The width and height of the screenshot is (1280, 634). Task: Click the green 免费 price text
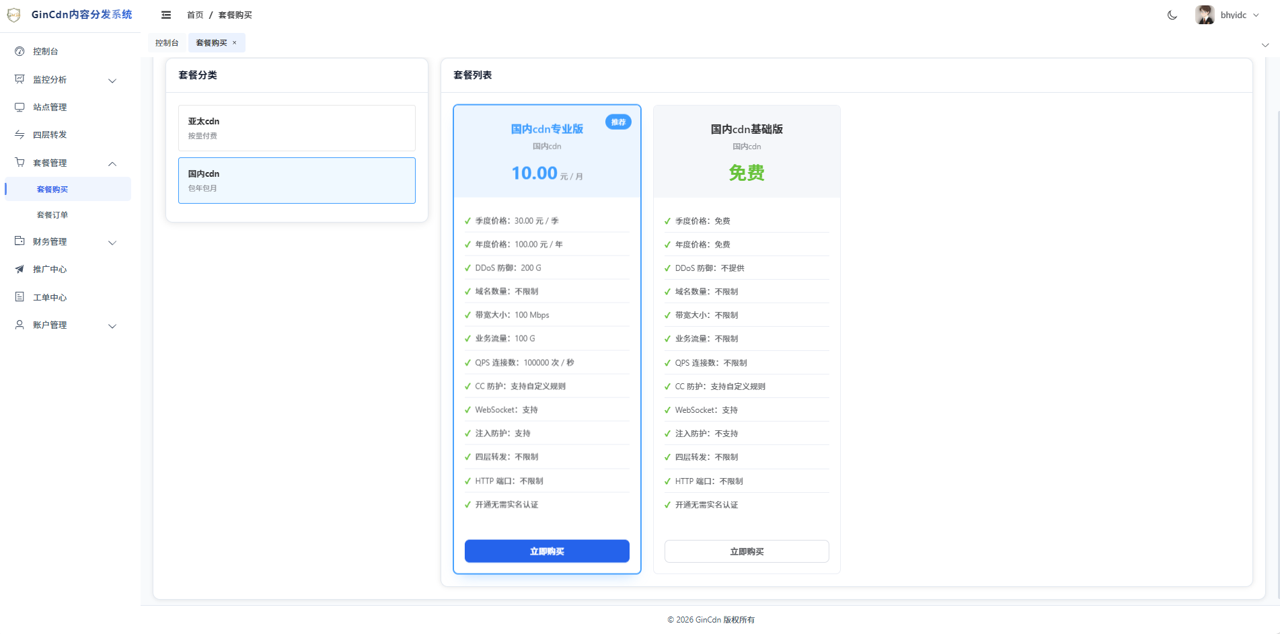[747, 173]
